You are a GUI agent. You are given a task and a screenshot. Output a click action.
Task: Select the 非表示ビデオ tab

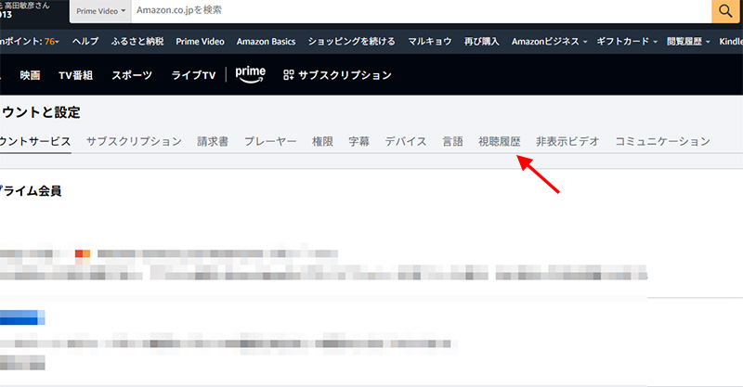click(x=567, y=142)
